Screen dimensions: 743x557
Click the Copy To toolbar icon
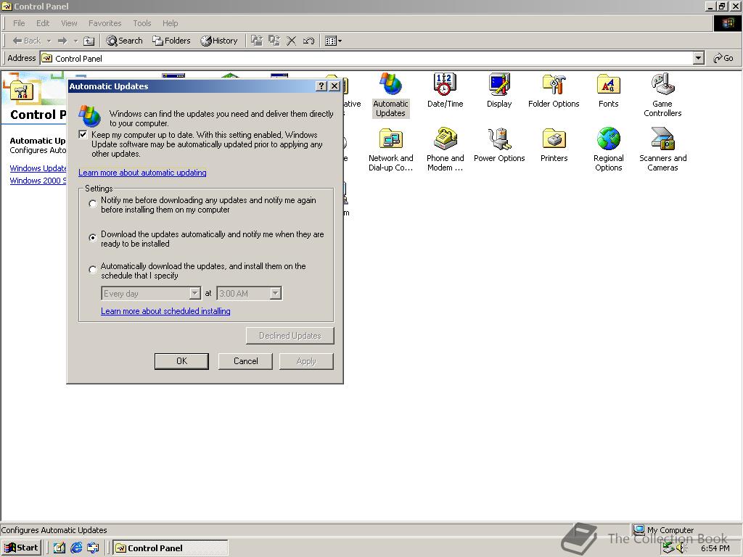pos(274,41)
